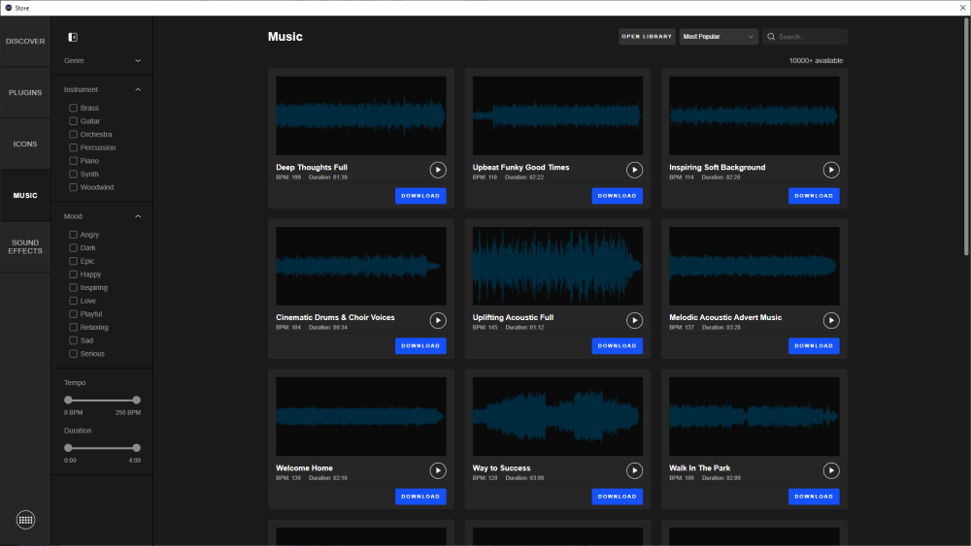This screenshot has height=546, width=971.
Task: Tick the Relaxing mood checkbox
Action: coord(73,327)
